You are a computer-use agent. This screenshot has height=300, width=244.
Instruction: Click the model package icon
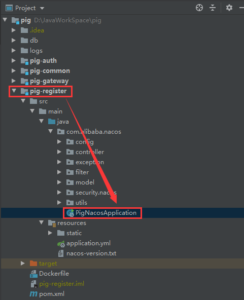(x=70, y=182)
